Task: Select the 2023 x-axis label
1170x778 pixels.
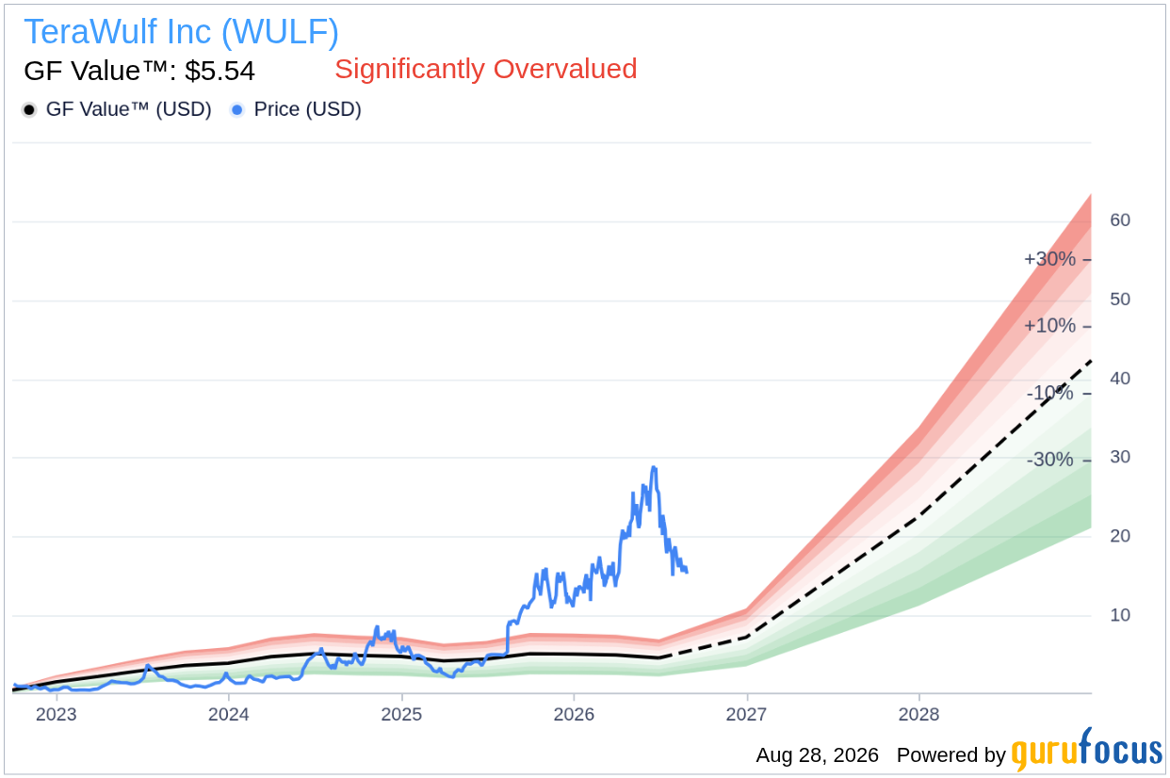Action: 56,715
